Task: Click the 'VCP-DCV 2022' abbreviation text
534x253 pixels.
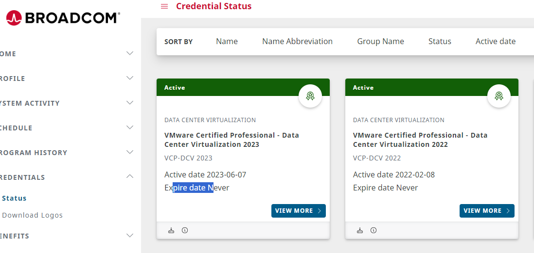Action: tap(377, 158)
